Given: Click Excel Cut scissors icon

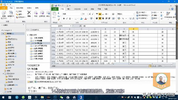Looking at the screenshot, I should coord(58,13).
